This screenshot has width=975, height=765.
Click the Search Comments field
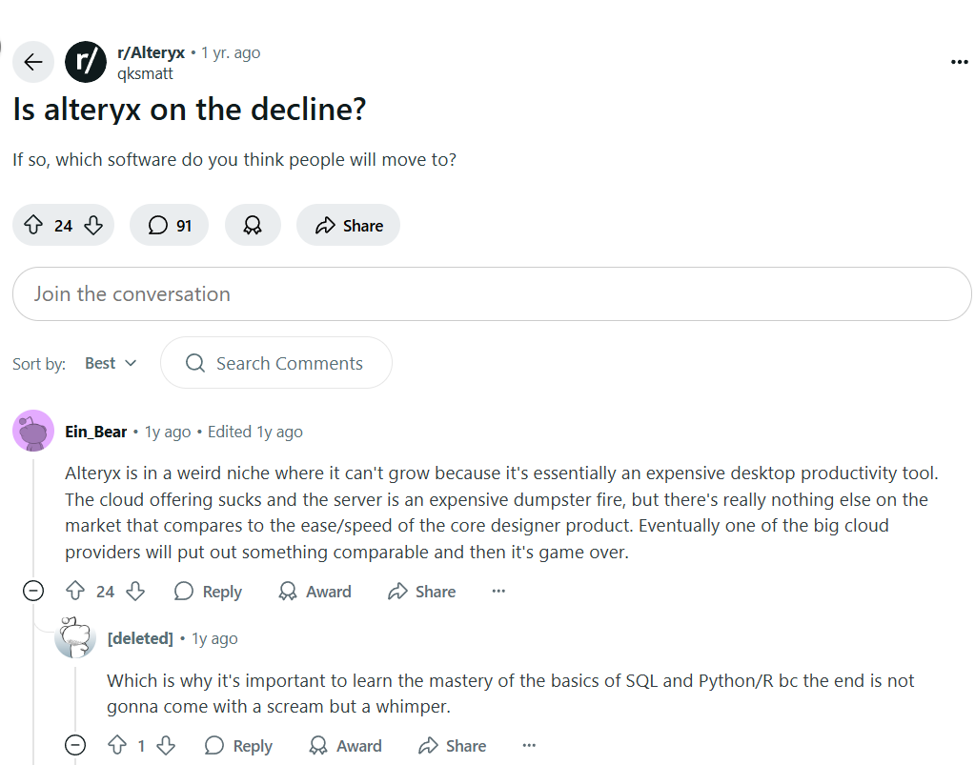pos(276,363)
